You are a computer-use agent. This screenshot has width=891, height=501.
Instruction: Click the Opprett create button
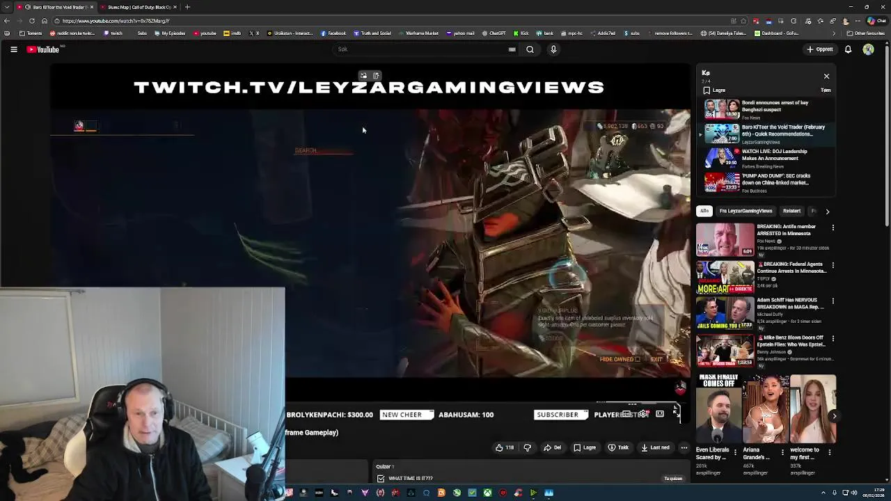(820, 49)
